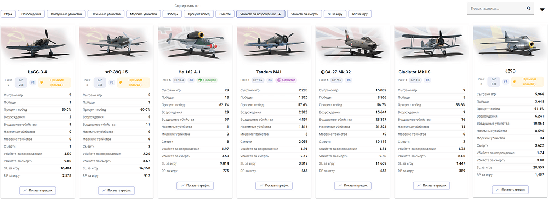Click the БР 9.0 badge on CA-27 Mk.32
The width and height of the screenshot is (548, 199).
[x=337, y=80]
